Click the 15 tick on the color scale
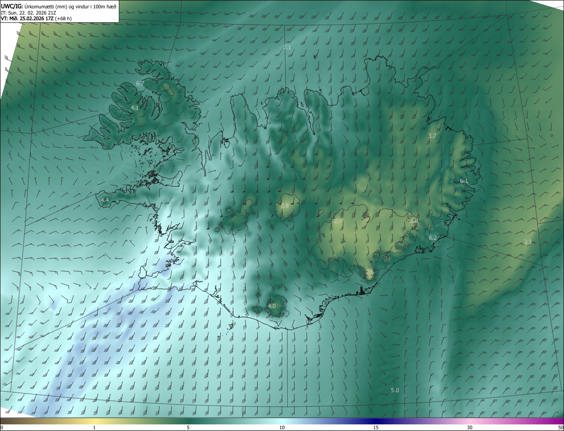 pyautogui.click(x=376, y=428)
